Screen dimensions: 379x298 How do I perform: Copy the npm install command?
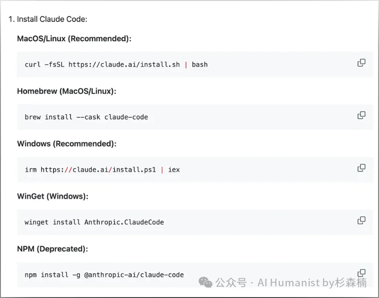(361, 273)
